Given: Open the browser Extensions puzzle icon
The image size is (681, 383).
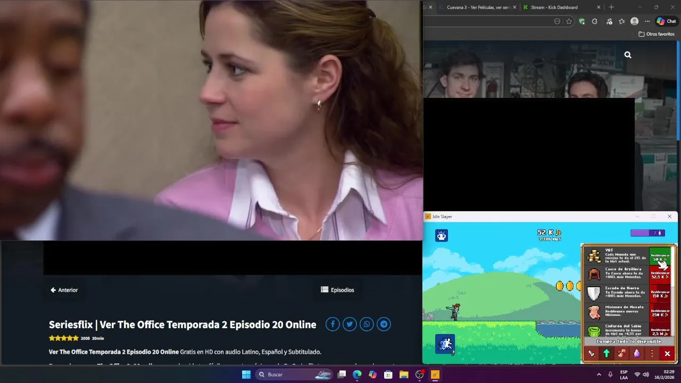Looking at the screenshot, I should pyautogui.click(x=594, y=21).
